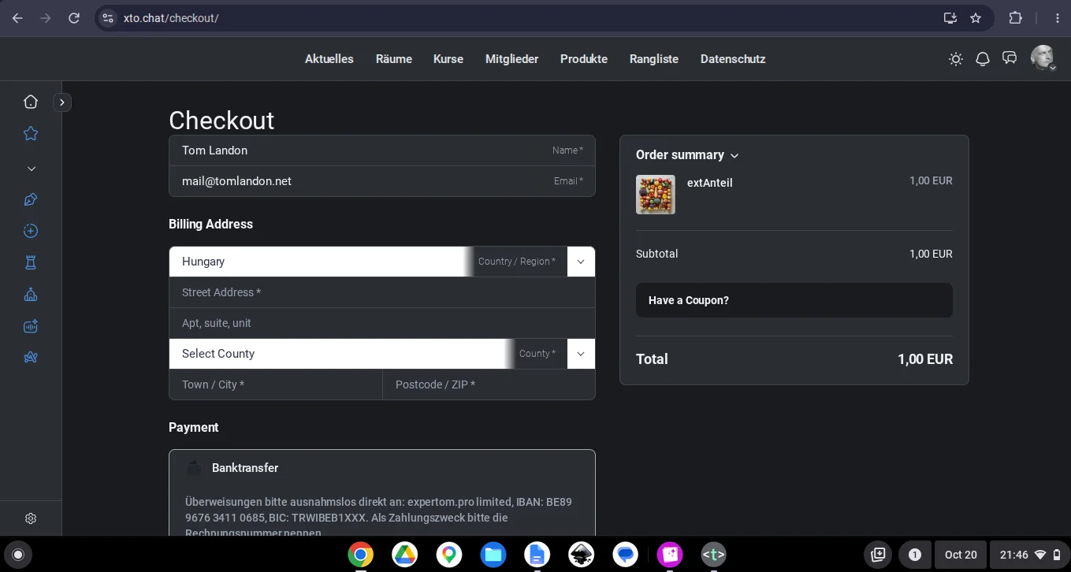The width and height of the screenshot is (1071, 572).
Task: Click the Town / City input field
Action: pyautogui.click(x=276, y=384)
